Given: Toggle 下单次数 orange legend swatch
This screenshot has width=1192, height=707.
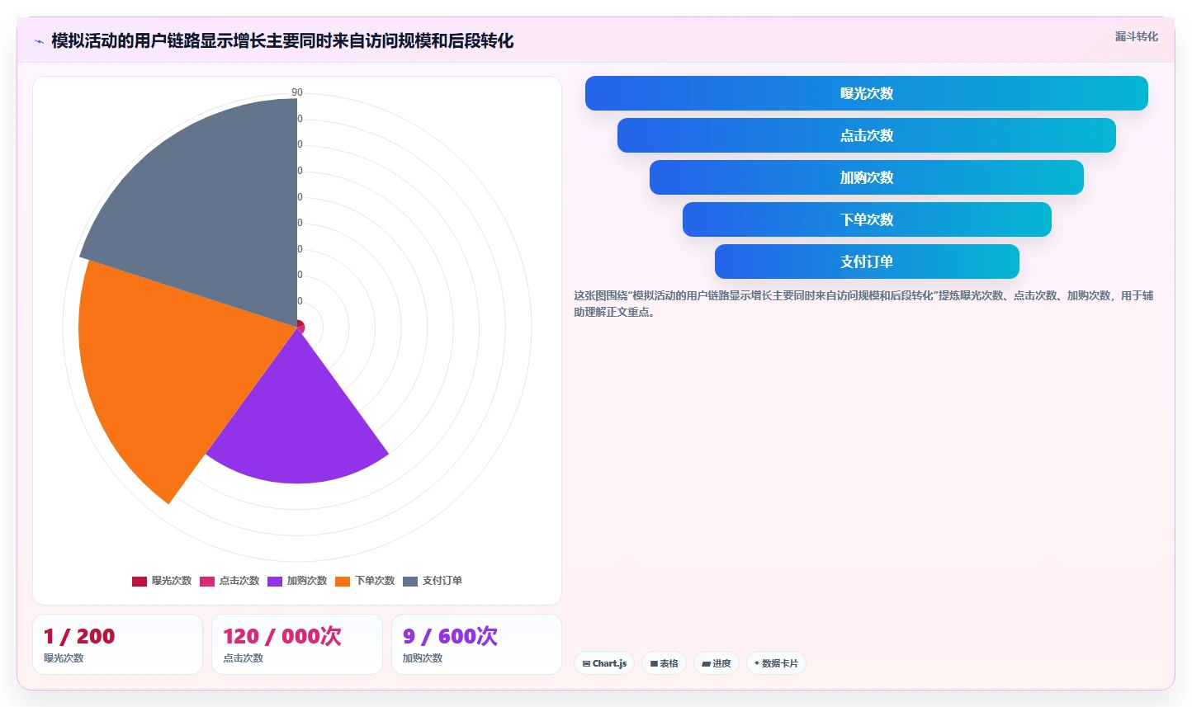Looking at the screenshot, I should tap(343, 581).
